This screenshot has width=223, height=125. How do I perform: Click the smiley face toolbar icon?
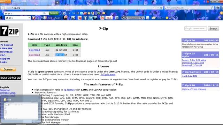[x=89, y=13]
